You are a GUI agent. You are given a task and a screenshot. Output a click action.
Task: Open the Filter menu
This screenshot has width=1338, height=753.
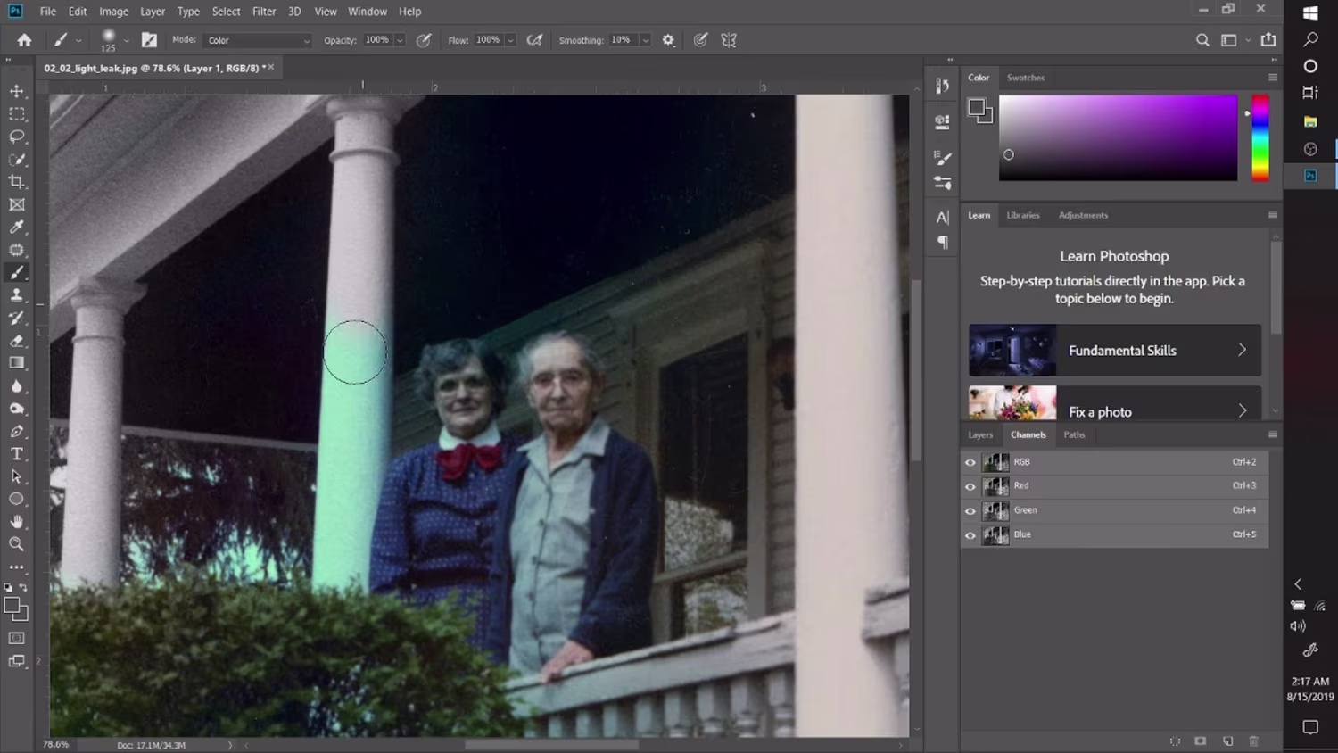(x=264, y=12)
